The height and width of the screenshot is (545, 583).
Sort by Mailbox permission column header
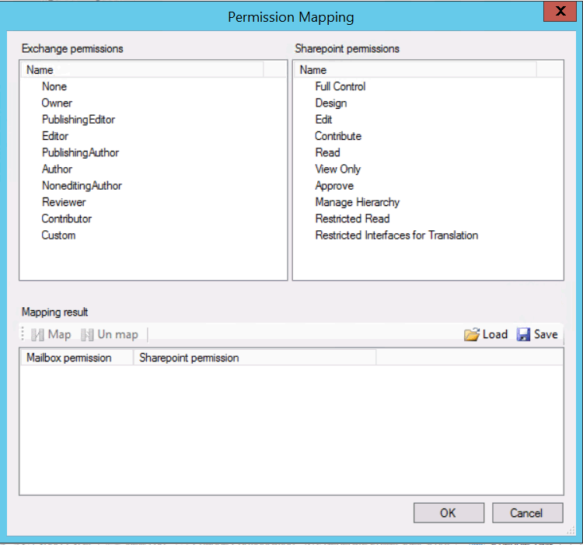coord(77,358)
